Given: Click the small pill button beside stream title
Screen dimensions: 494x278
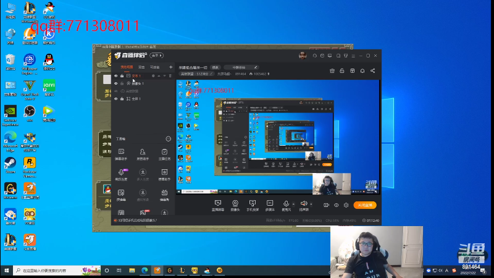Looking at the screenshot, I should pyautogui.click(x=216, y=67).
